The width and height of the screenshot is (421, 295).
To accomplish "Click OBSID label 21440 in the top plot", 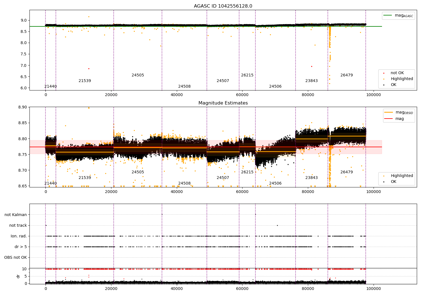I will 51,87.
